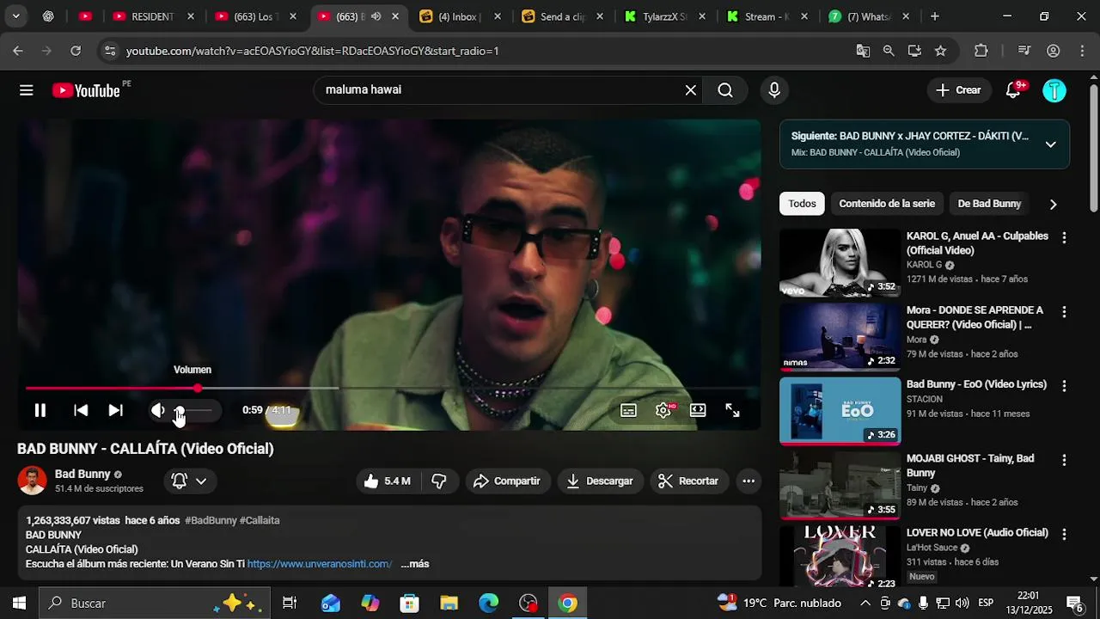Viewport: 1100px width, 619px height.
Task: Bookmark page with star icon
Action: click(x=940, y=51)
